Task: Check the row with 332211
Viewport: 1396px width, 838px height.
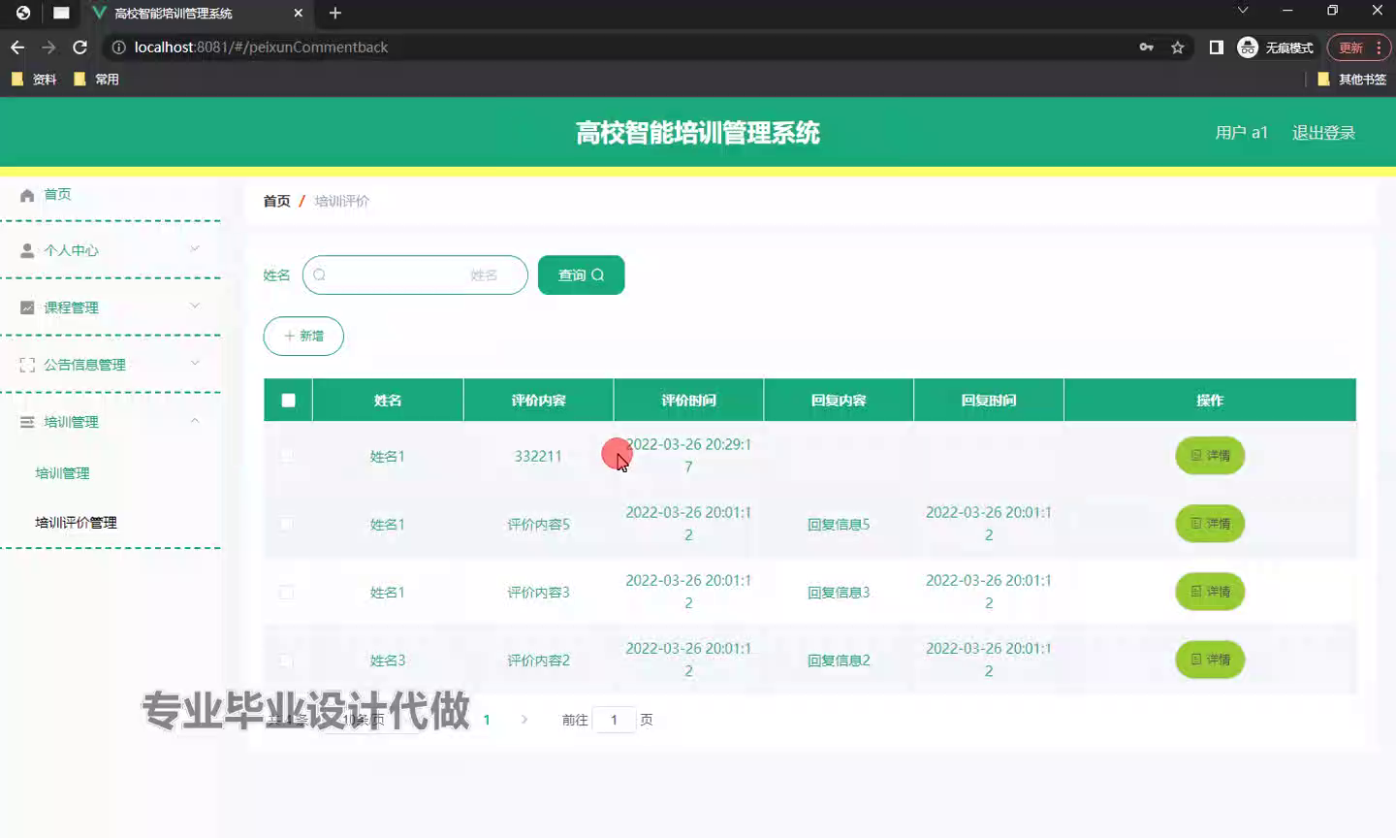Action: tap(286, 456)
